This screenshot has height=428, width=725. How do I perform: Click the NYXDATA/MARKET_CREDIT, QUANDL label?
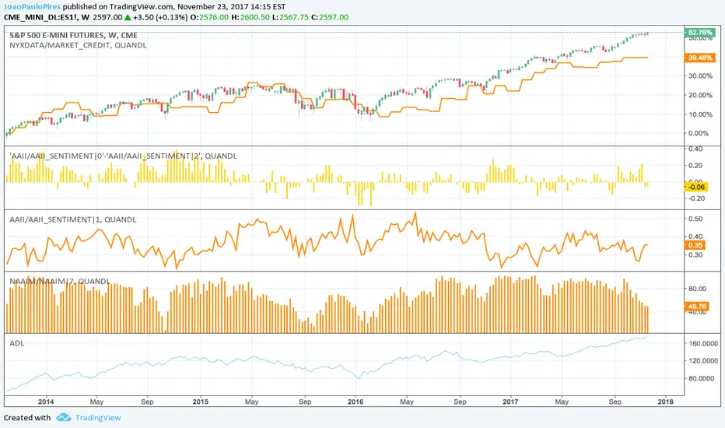point(78,45)
